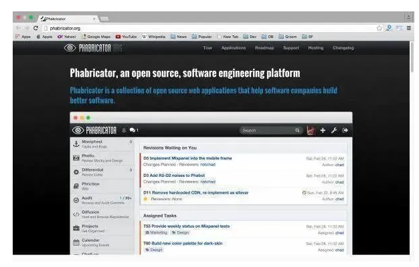419x267 pixels.
Task: Open the chat messages bubble icon
Action: 133,130
